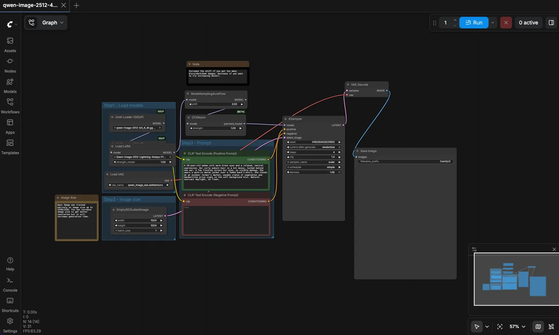
Task: Toggle link visibility button
Action: click(x=551, y=327)
